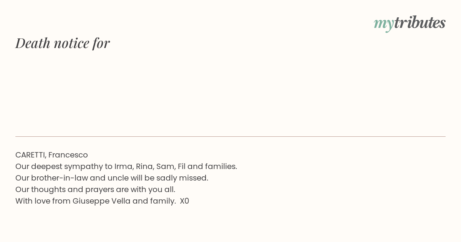The image size is (461, 242).
Task: Click the "thoughts and prayers" line
Action: click(95, 189)
